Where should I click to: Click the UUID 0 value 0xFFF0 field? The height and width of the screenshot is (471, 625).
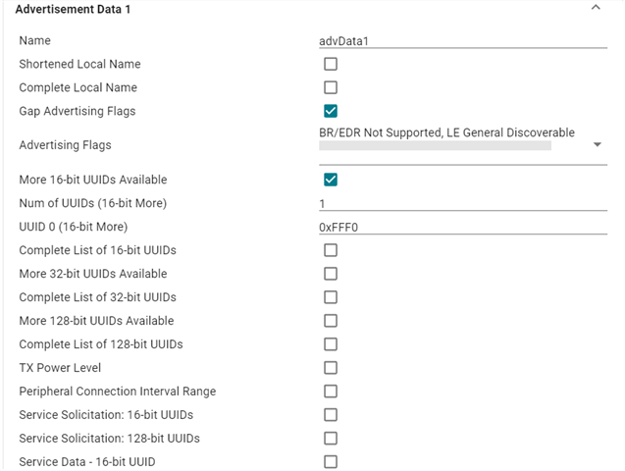tap(463, 227)
